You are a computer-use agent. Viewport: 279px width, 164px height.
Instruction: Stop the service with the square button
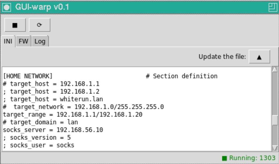click(15, 25)
